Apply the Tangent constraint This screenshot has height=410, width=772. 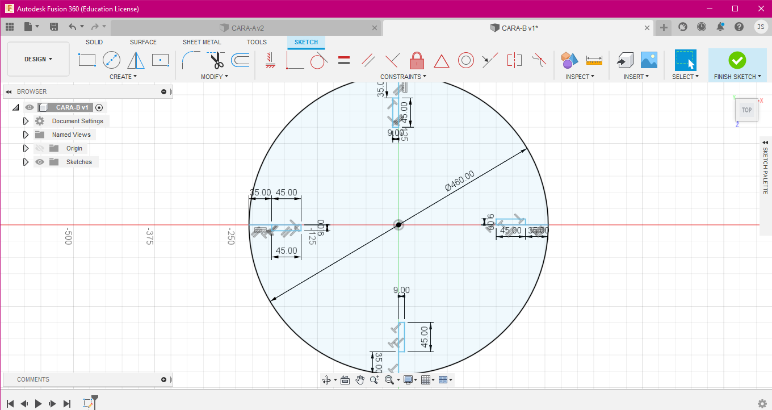point(319,60)
